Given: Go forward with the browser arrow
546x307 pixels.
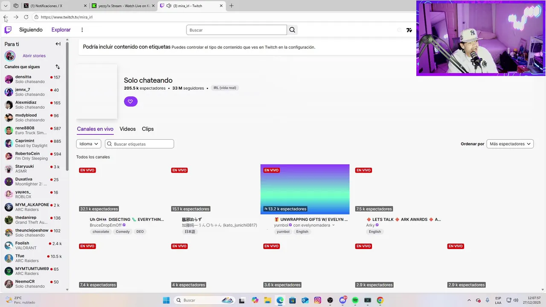Looking at the screenshot, I should (16, 17).
